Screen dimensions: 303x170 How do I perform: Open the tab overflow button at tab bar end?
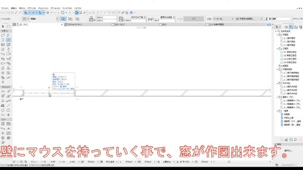coord(273,25)
